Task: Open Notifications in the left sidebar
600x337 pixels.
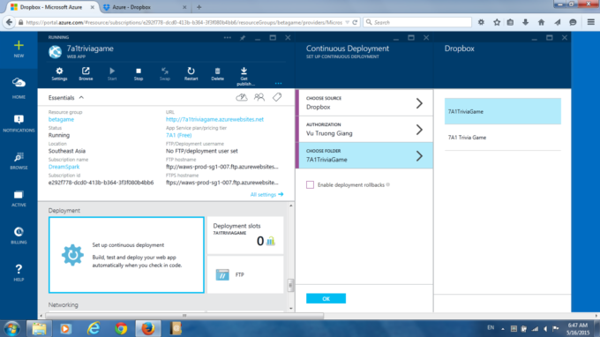Action: [19, 124]
